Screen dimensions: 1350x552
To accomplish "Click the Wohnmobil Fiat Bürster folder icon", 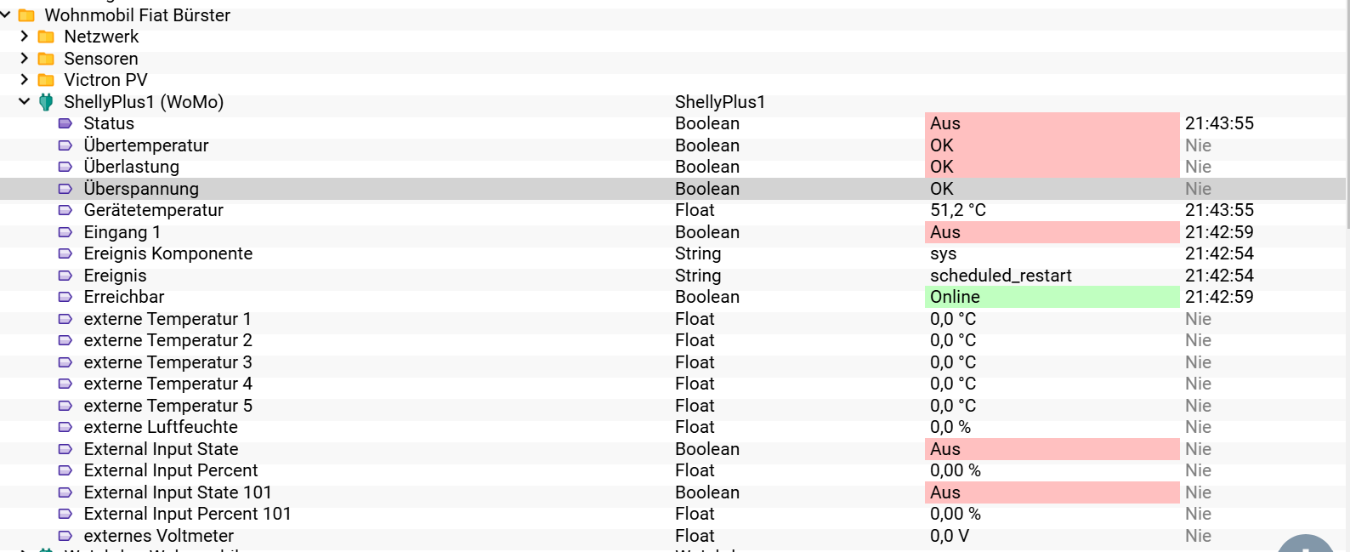I will [x=26, y=15].
